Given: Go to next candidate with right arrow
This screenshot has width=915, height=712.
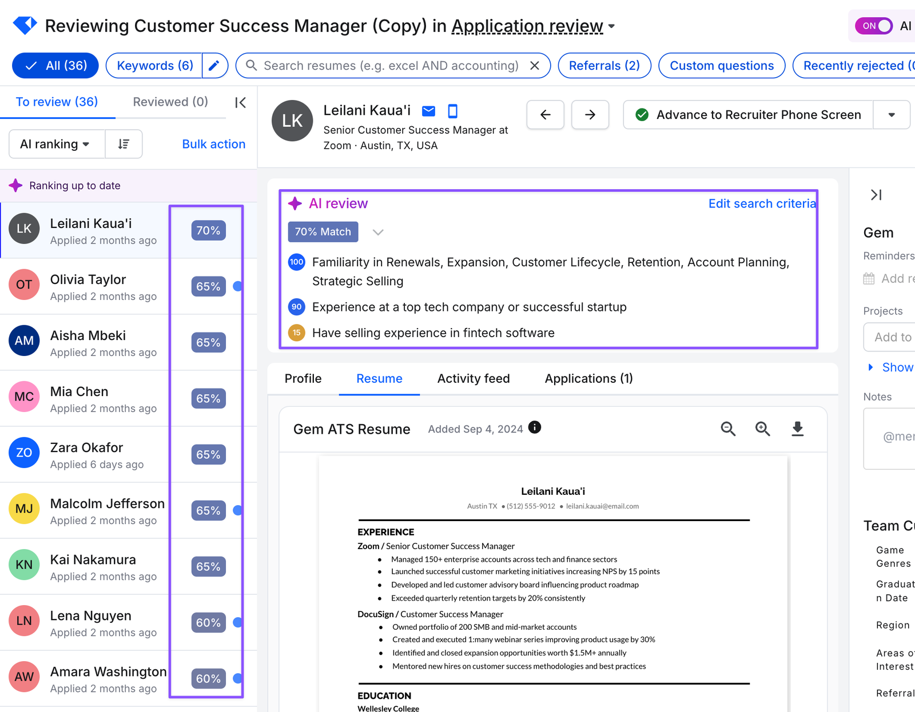Looking at the screenshot, I should click(x=590, y=115).
